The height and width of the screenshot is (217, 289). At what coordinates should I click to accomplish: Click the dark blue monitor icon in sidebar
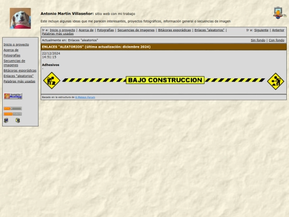(x=6, y=121)
